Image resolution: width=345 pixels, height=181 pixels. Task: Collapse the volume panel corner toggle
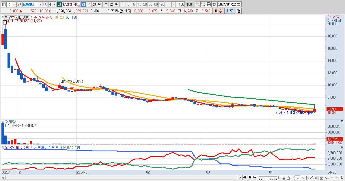pos(342,121)
